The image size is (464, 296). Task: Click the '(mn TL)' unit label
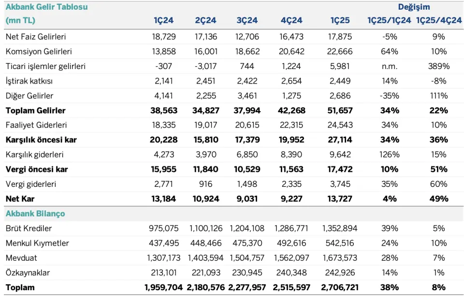click(20, 20)
